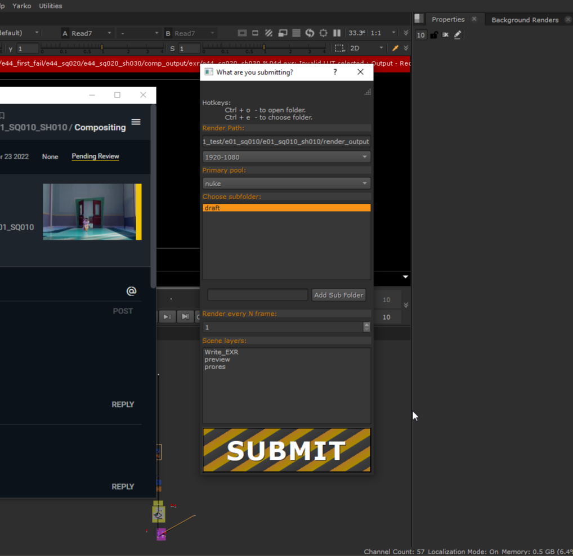Pause the viewer with the pause icon
The width and height of the screenshot is (573, 556).
click(x=337, y=33)
